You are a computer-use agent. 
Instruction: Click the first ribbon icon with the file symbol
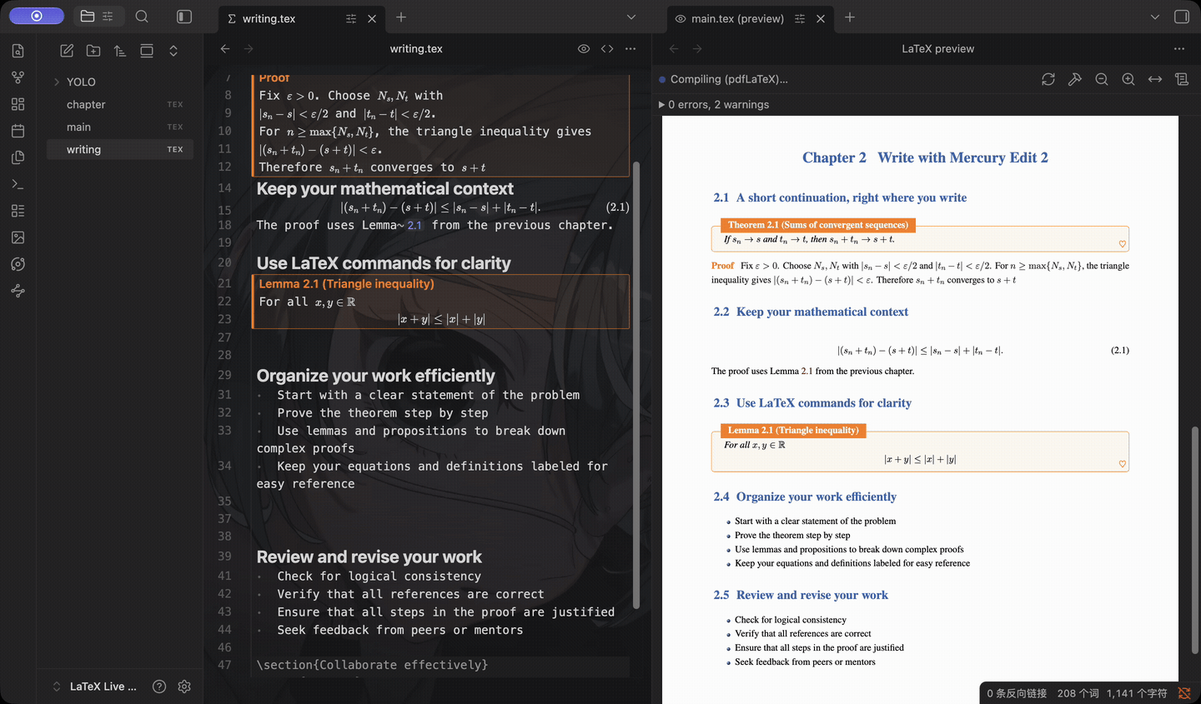point(18,51)
